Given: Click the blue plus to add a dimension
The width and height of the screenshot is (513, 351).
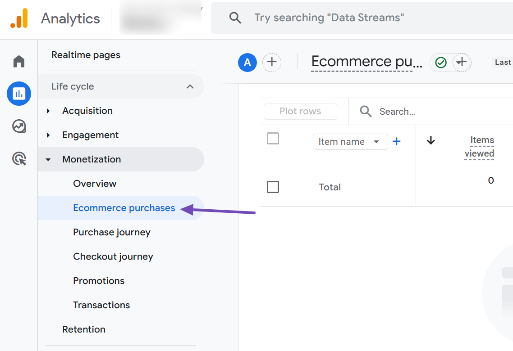Looking at the screenshot, I should [396, 141].
